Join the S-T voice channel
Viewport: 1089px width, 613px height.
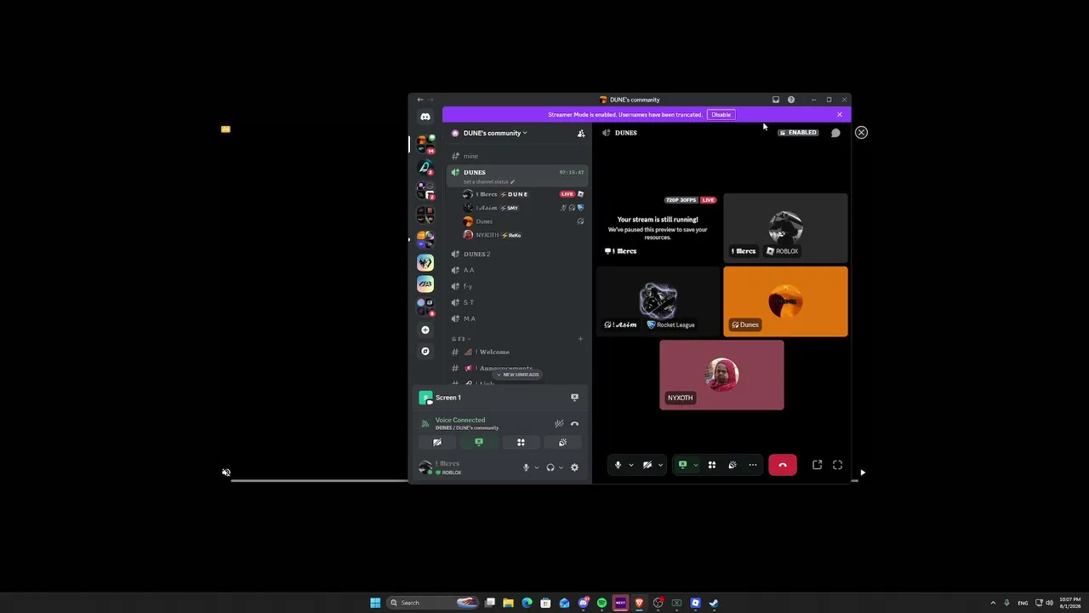(517, 302)
